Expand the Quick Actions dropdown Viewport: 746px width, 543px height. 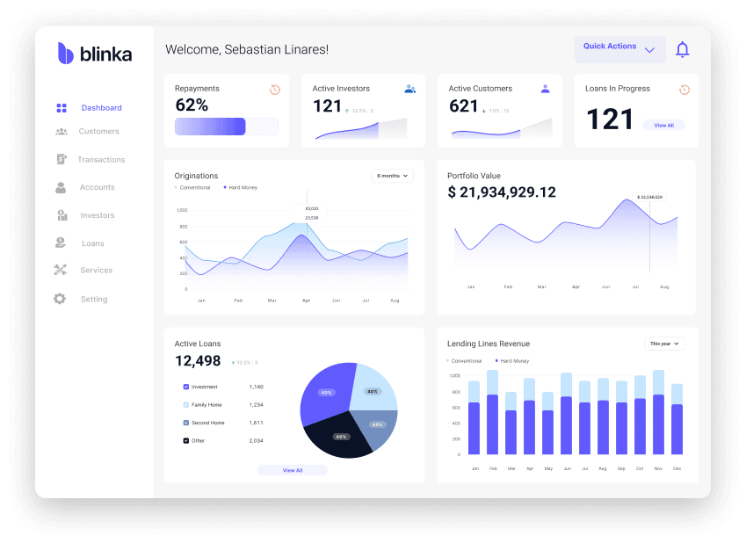pyautogui.click(x=619, y=49)
